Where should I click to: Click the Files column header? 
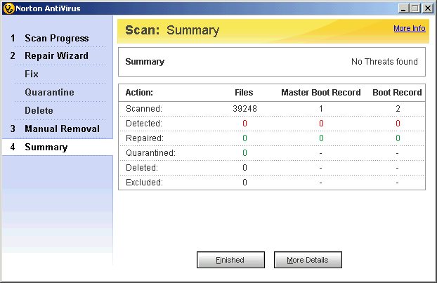[x=244, y=92]
